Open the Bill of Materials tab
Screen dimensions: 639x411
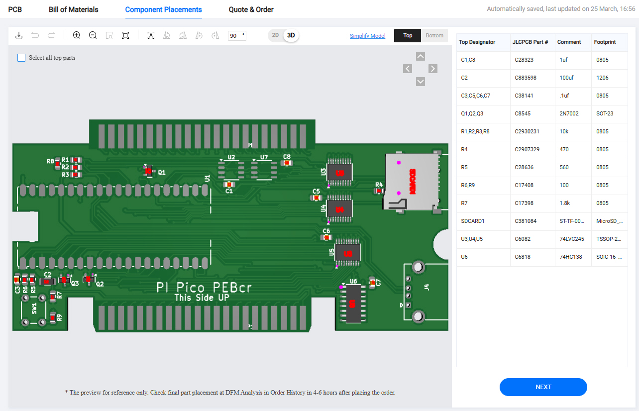tap(74, 9)
